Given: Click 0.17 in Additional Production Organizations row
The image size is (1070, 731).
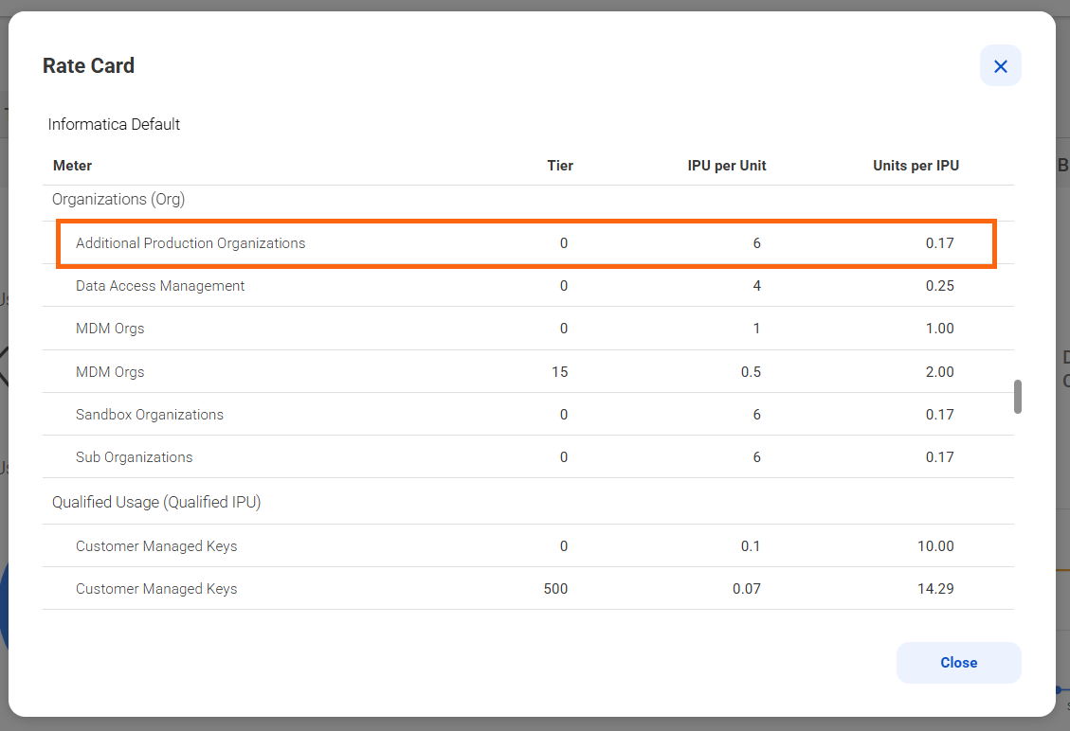Looking at the screenshot, I should (x=939, y=243).
